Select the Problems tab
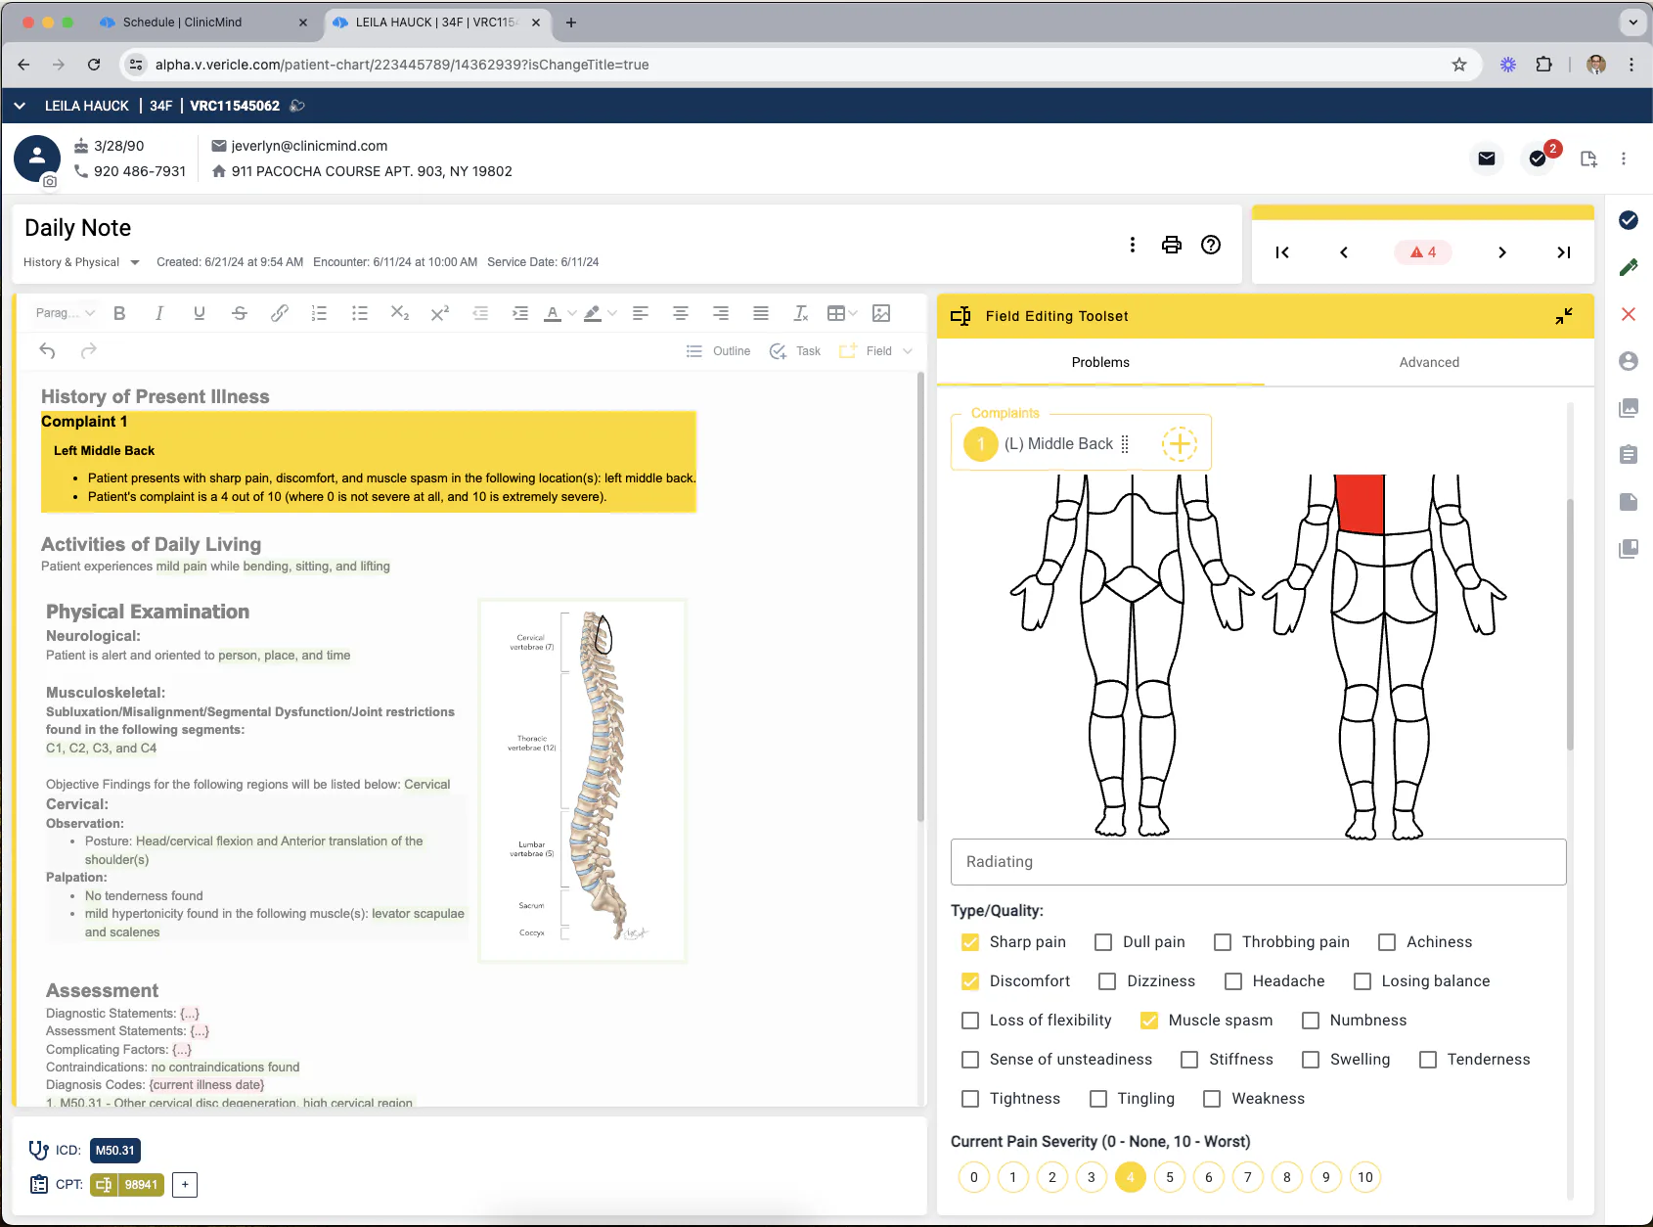1653x1227 pixels. (x=1100, y=362)
